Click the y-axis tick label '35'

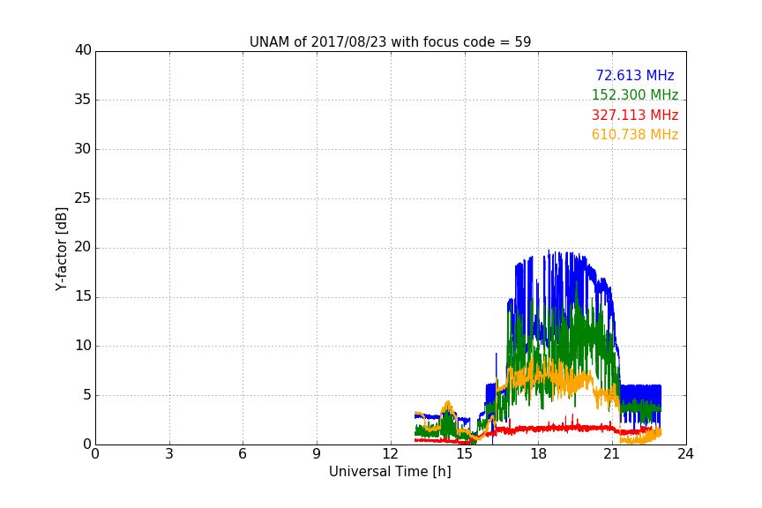click(x=83, y=100)
